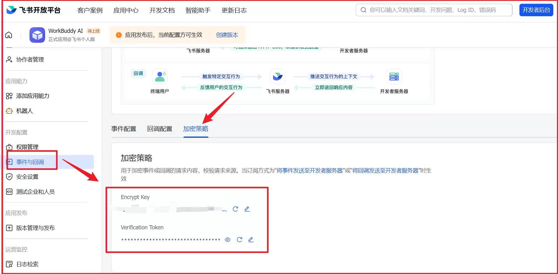Click the 回调 label in diagram
This screenshot has width=558, height=274.
pyautogui.click(x=138, y=73)
